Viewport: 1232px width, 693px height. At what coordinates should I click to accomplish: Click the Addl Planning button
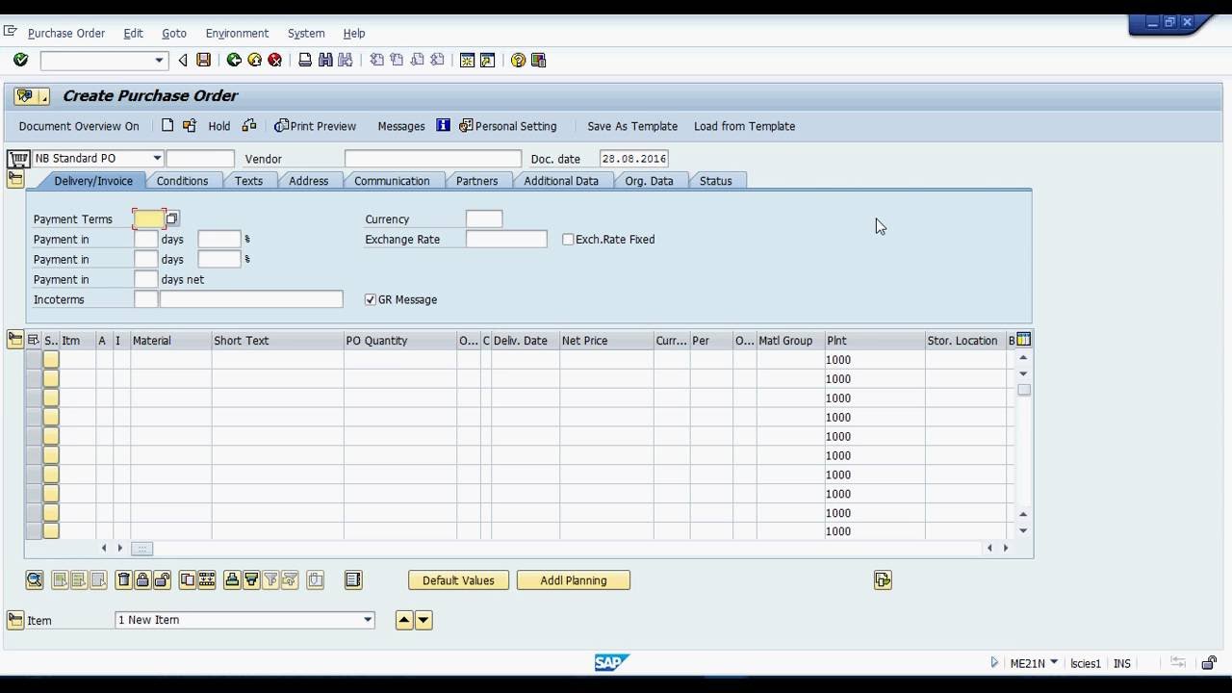point(574,580)
